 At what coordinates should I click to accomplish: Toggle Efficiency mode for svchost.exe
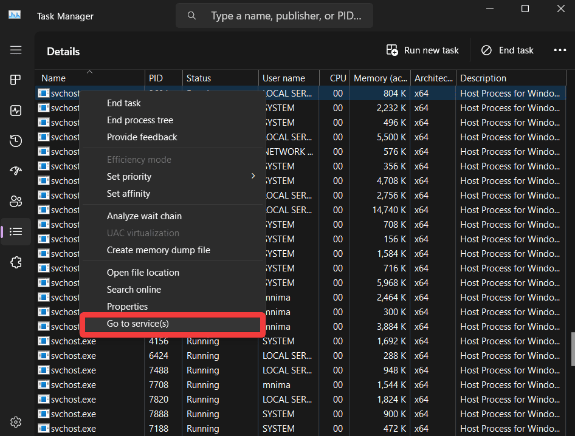point(139,159)
